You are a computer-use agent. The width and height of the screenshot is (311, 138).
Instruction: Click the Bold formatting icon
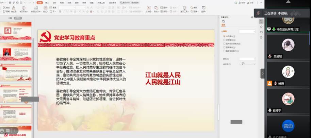coord(60,11)
